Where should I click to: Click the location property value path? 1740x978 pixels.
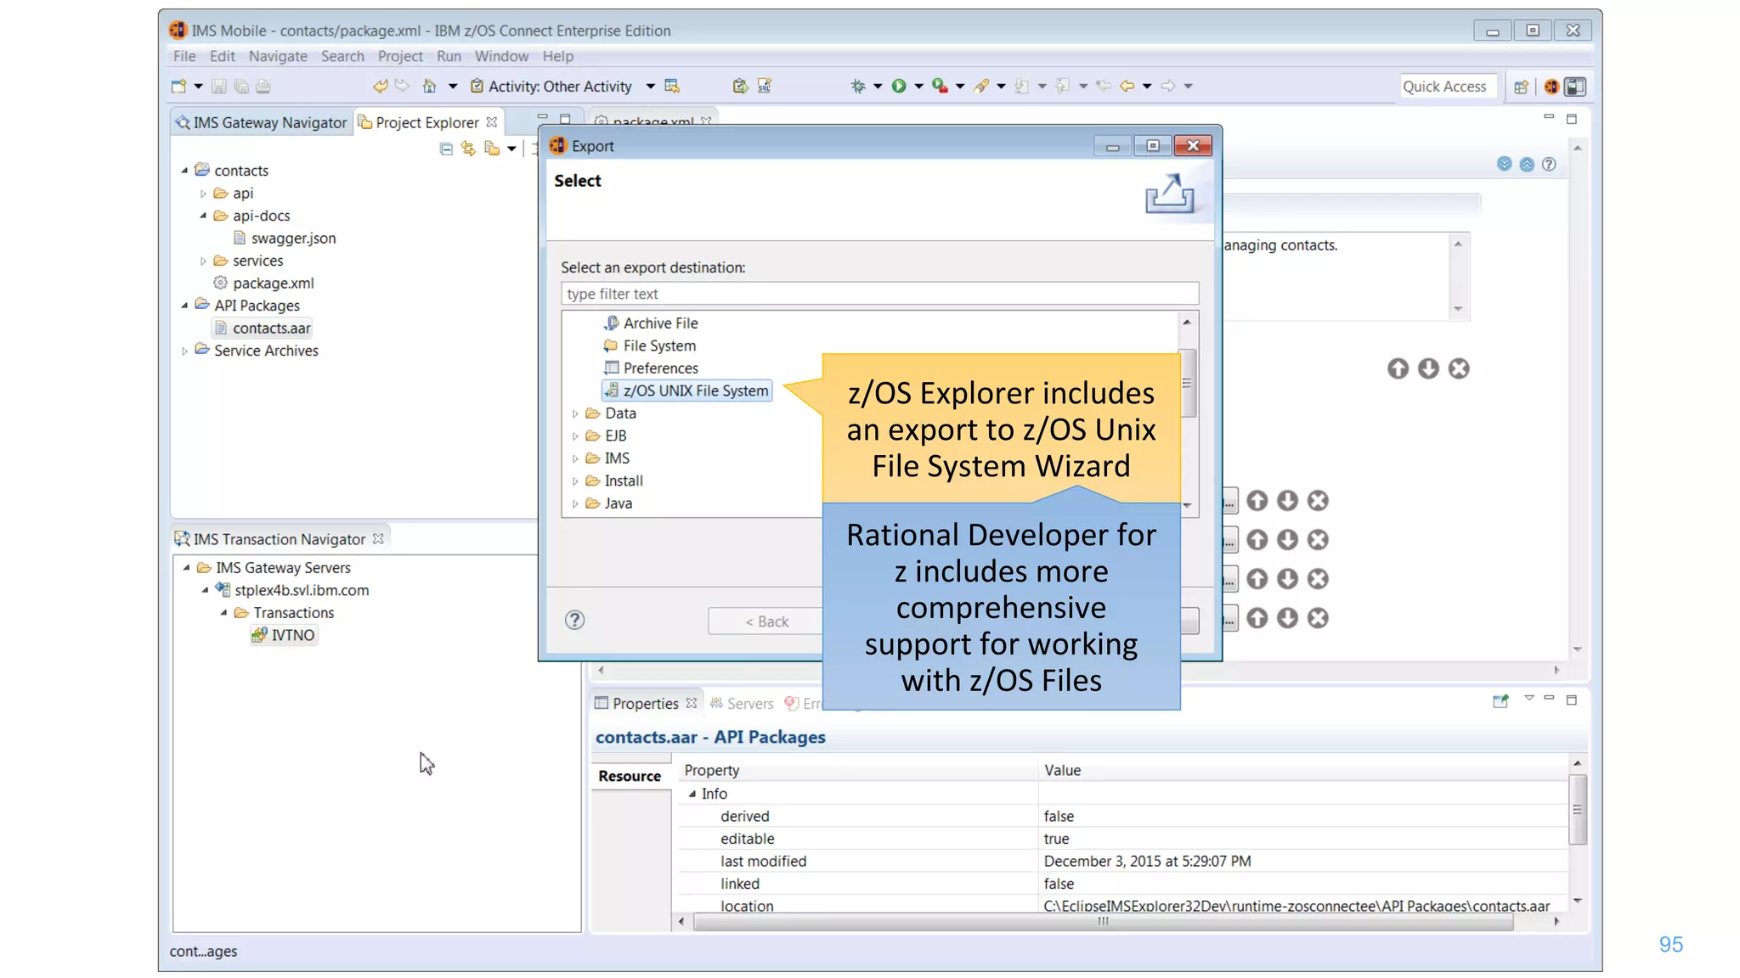[1297, 906]
